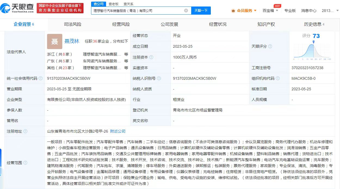Screen dimensions: 340x189
Task: Open legal representative 聂茂林 profile
Action: click(x=72, y=41)
